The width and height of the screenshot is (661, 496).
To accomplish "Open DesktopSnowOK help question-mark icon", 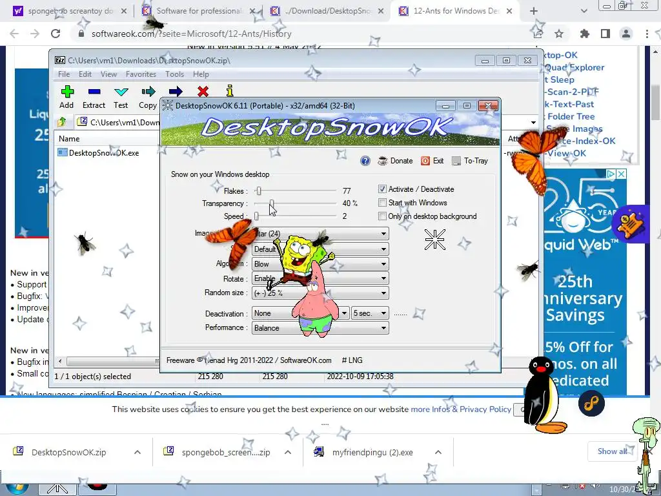I will coord(365,161).
